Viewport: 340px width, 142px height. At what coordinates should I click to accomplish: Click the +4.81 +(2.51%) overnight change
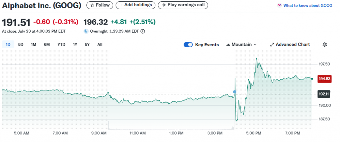(x=133, y=22)
